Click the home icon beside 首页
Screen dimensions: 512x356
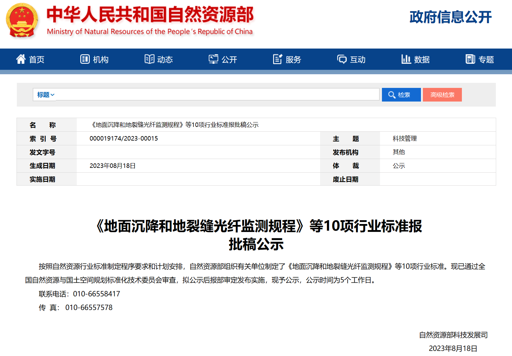(x=21, y=59)
